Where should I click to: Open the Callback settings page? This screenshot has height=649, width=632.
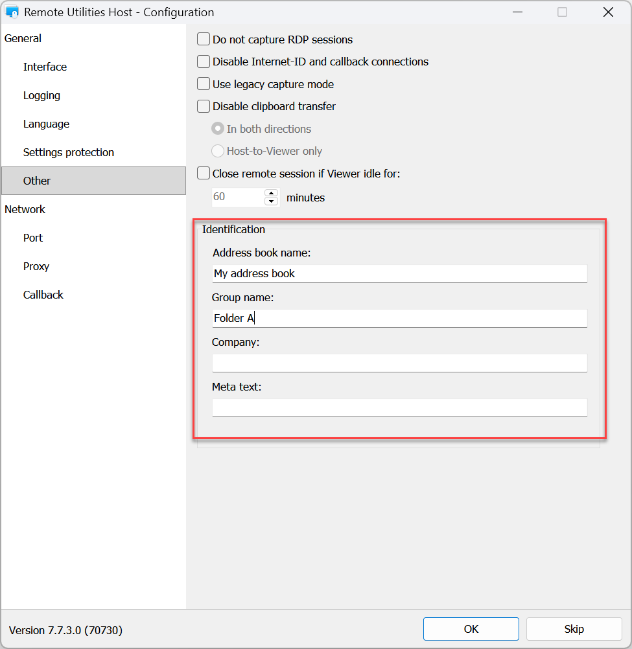pos(43,295)
